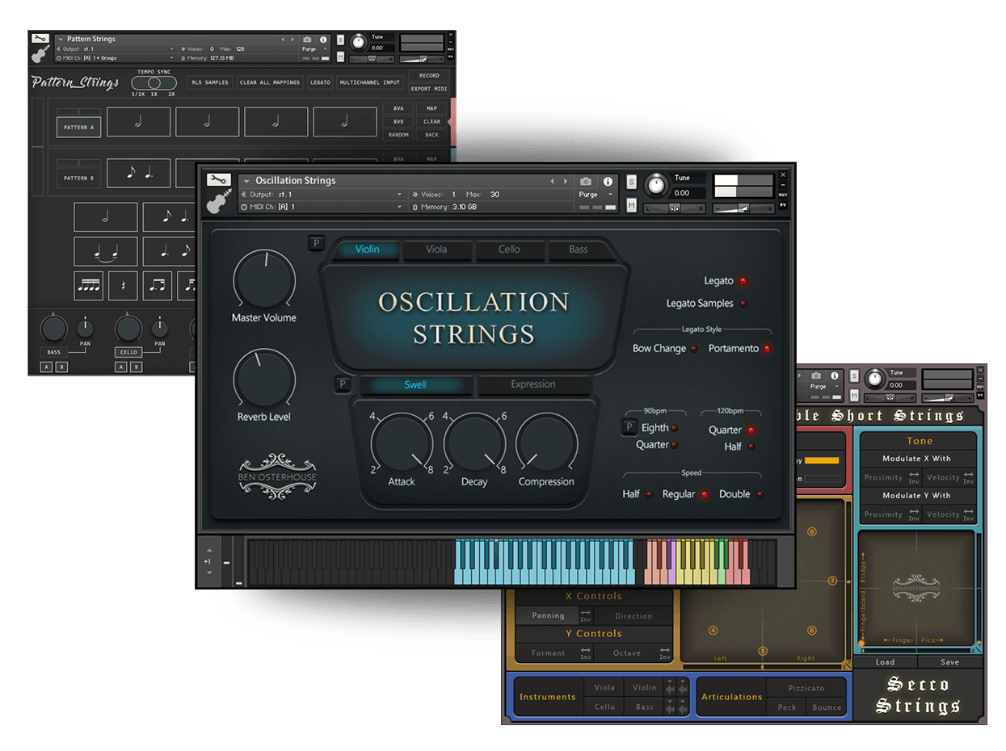Select Bow Change legato style

pos(693,349)
